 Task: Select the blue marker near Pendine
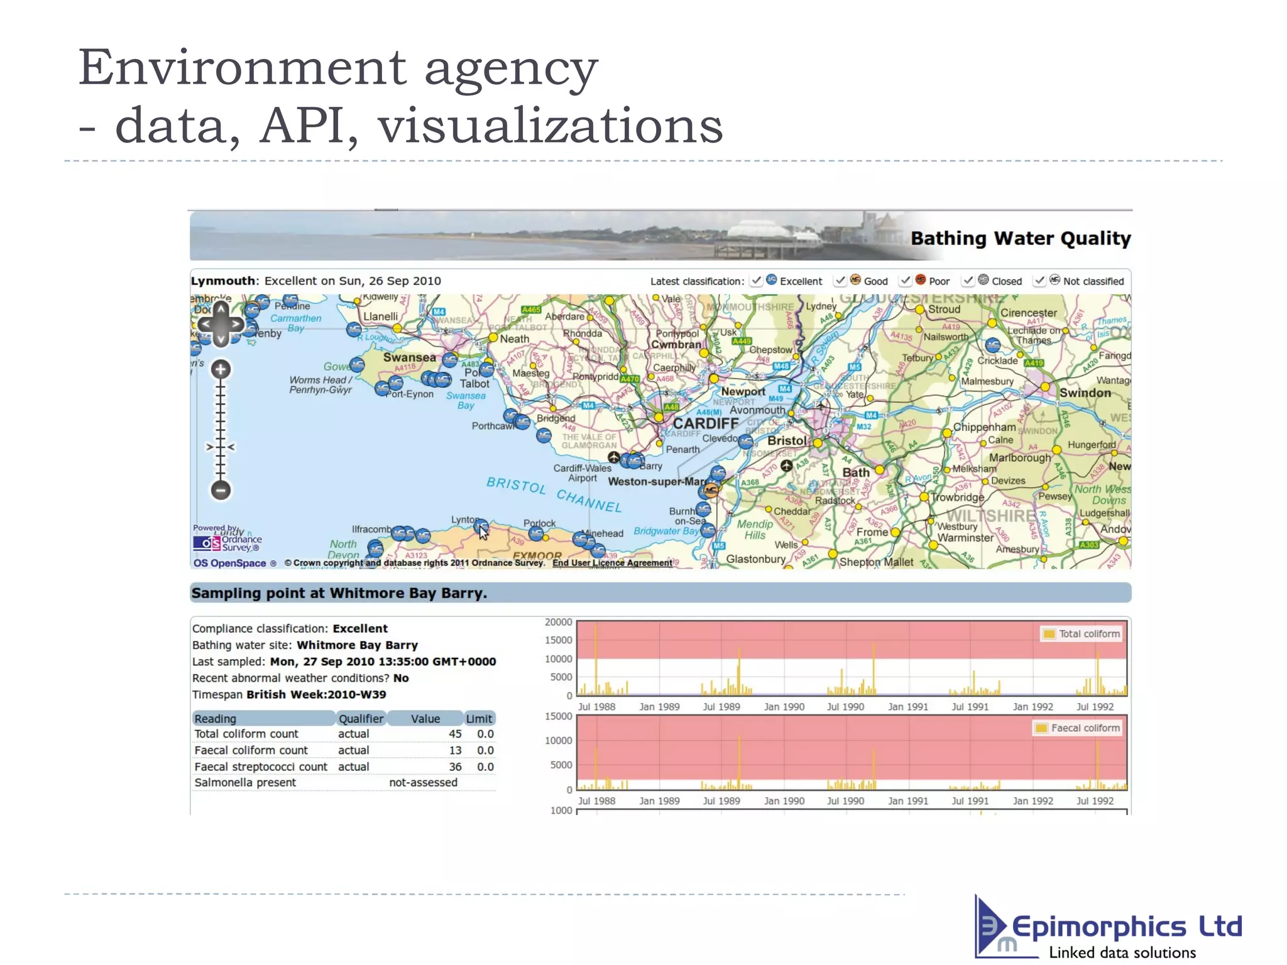(290, 300)
